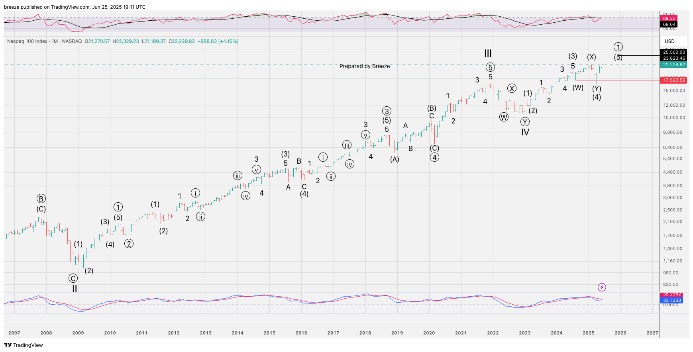Image resolution: width=693 pixels, height=352 pixels.
Task: Click the 2015 label on time axis
Action: (269, 333)
